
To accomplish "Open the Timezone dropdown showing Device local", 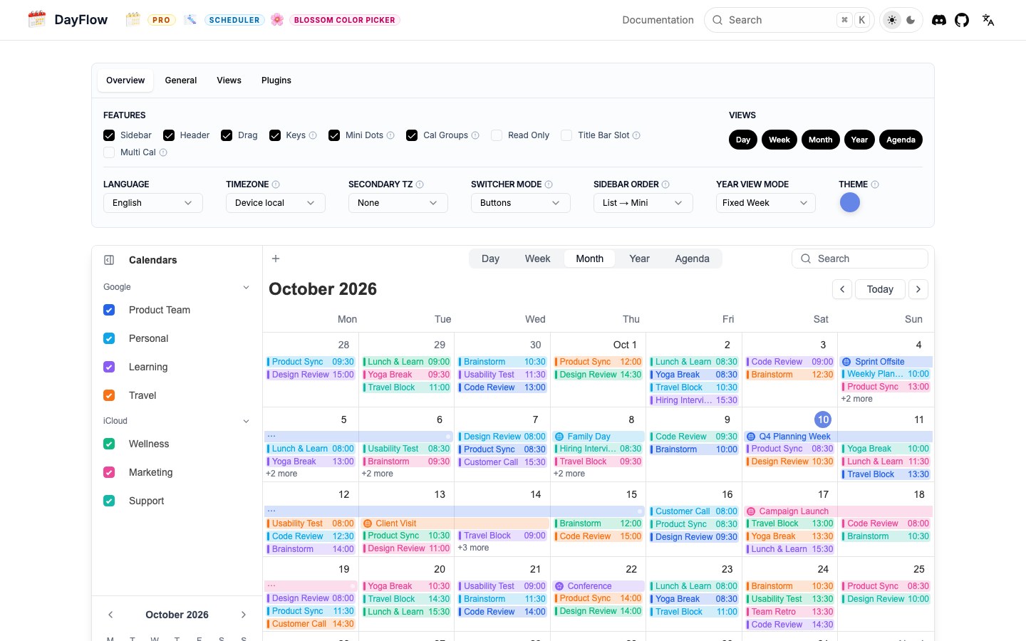I will tap(276, 203).
